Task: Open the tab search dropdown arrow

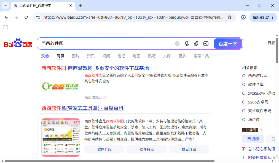Action: 6,5
